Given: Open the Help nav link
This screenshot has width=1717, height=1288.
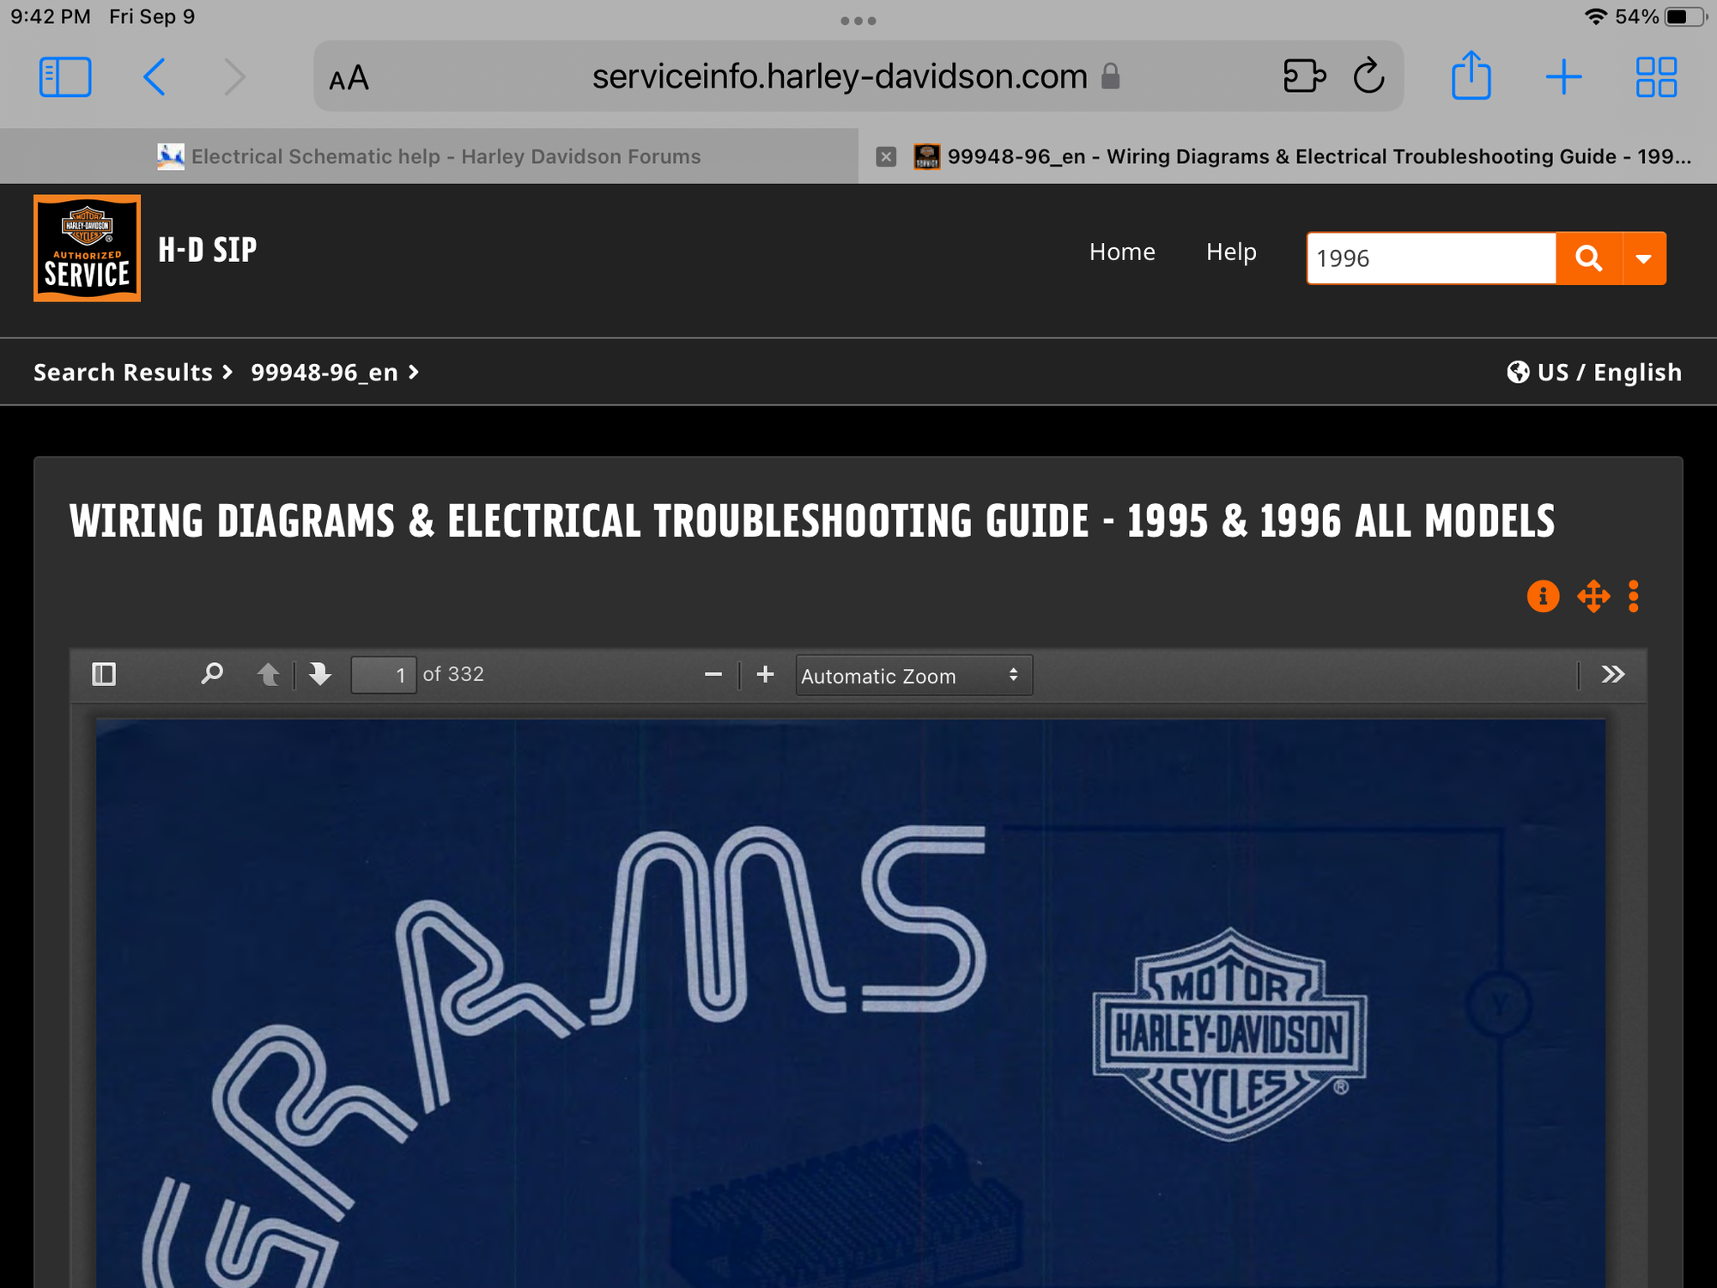Looking at the screenshot, I should point(1230,252).
